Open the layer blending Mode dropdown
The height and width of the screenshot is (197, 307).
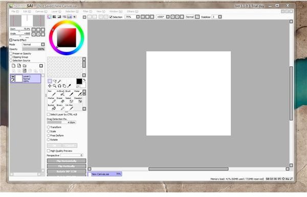[33, 44]
